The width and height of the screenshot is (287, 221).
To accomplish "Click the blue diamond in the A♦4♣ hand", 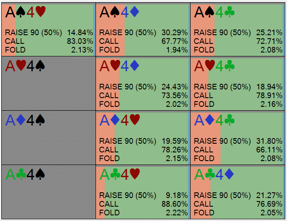I will 210,120.
